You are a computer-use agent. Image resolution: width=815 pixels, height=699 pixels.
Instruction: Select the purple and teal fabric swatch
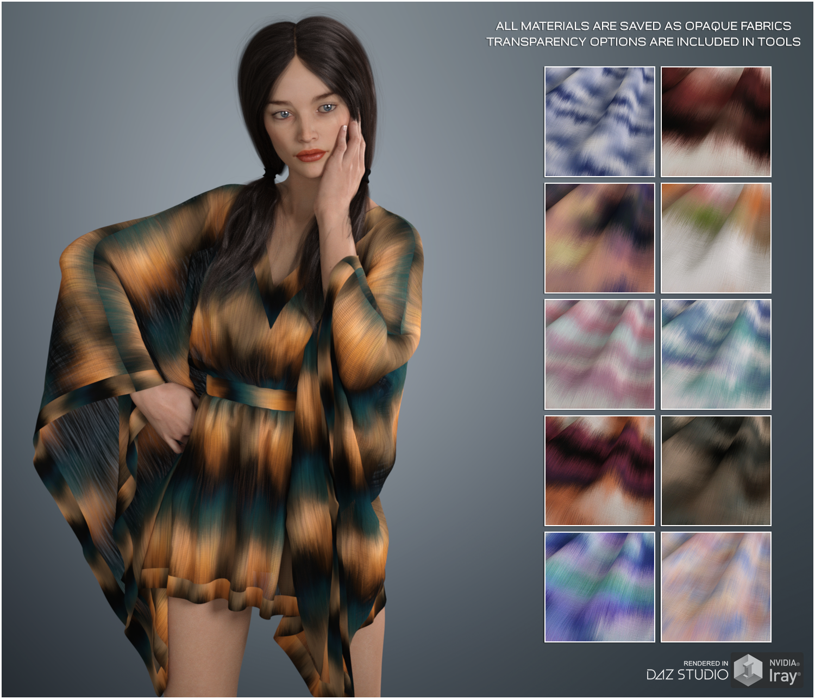(599, 587)
